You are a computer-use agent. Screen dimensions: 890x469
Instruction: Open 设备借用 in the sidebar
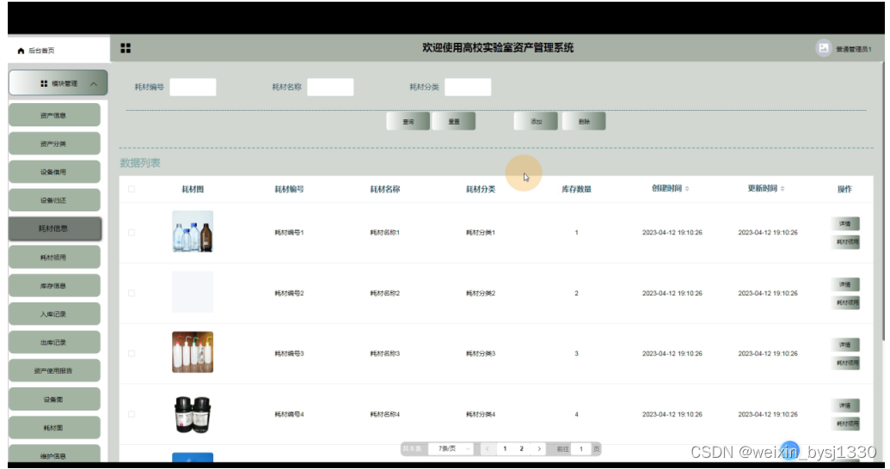[x=54, y=172]
